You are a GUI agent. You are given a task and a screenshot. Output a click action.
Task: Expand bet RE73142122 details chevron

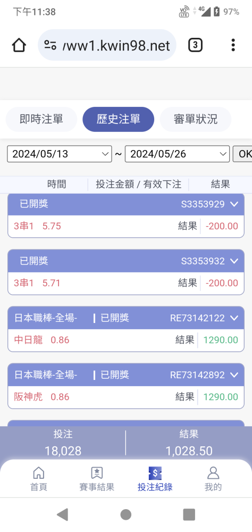coord(234,318)
